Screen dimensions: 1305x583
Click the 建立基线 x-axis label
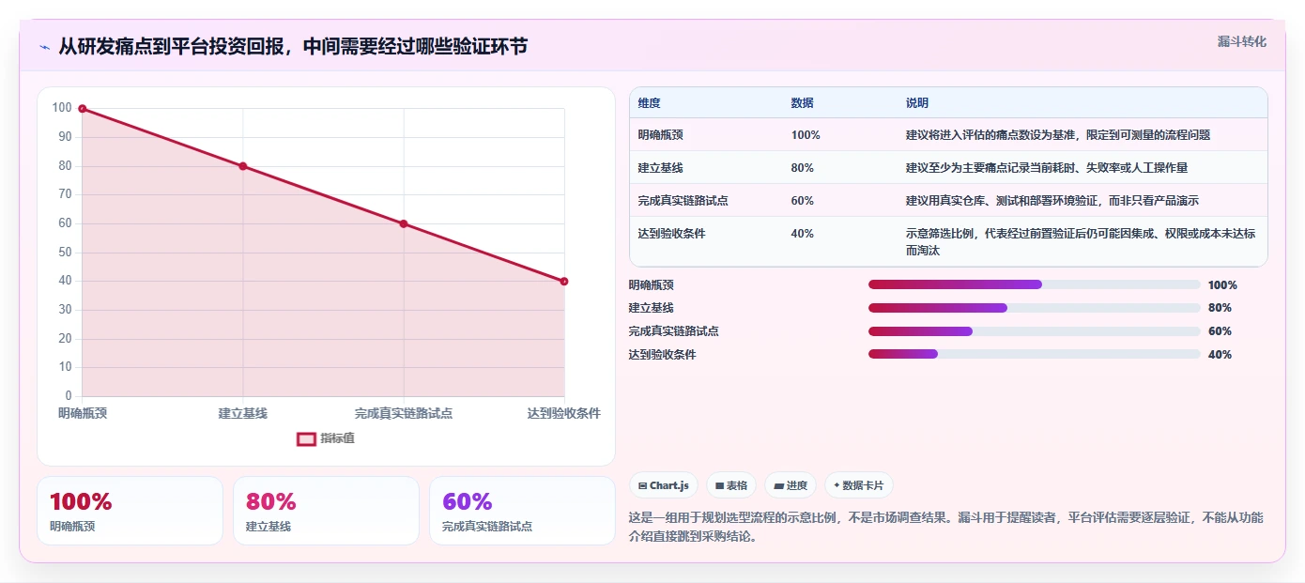click(243, 413)
